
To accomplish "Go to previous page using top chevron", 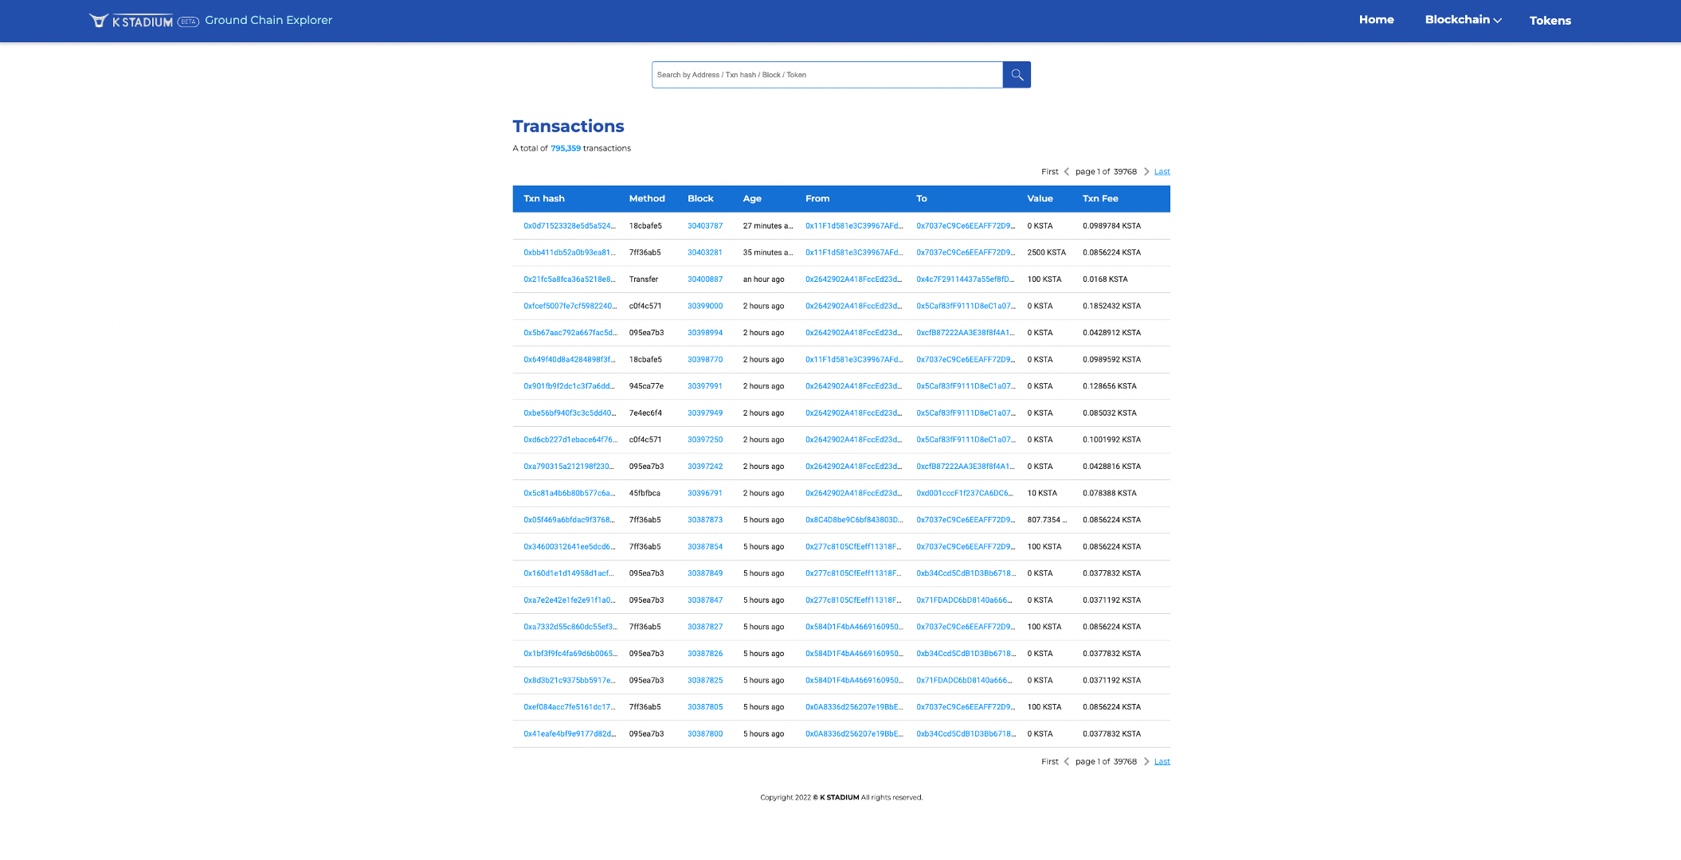I will click(x=1067, y=172).
